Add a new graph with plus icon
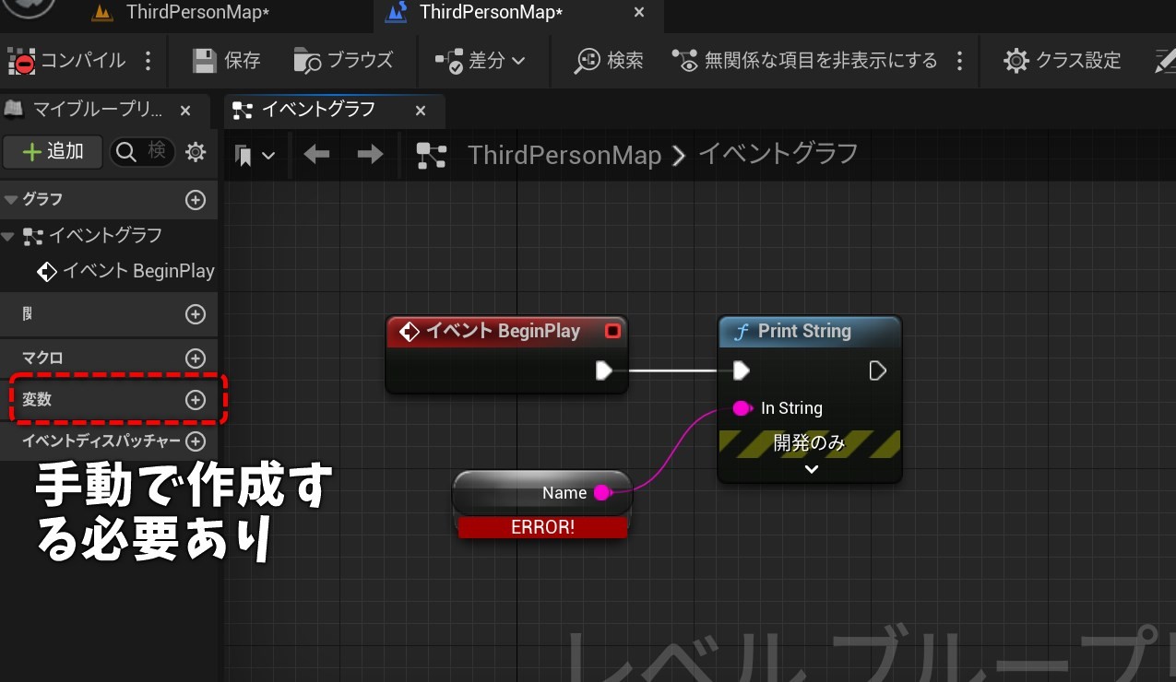Viewport: 1176px width, 682px height. 196,200
